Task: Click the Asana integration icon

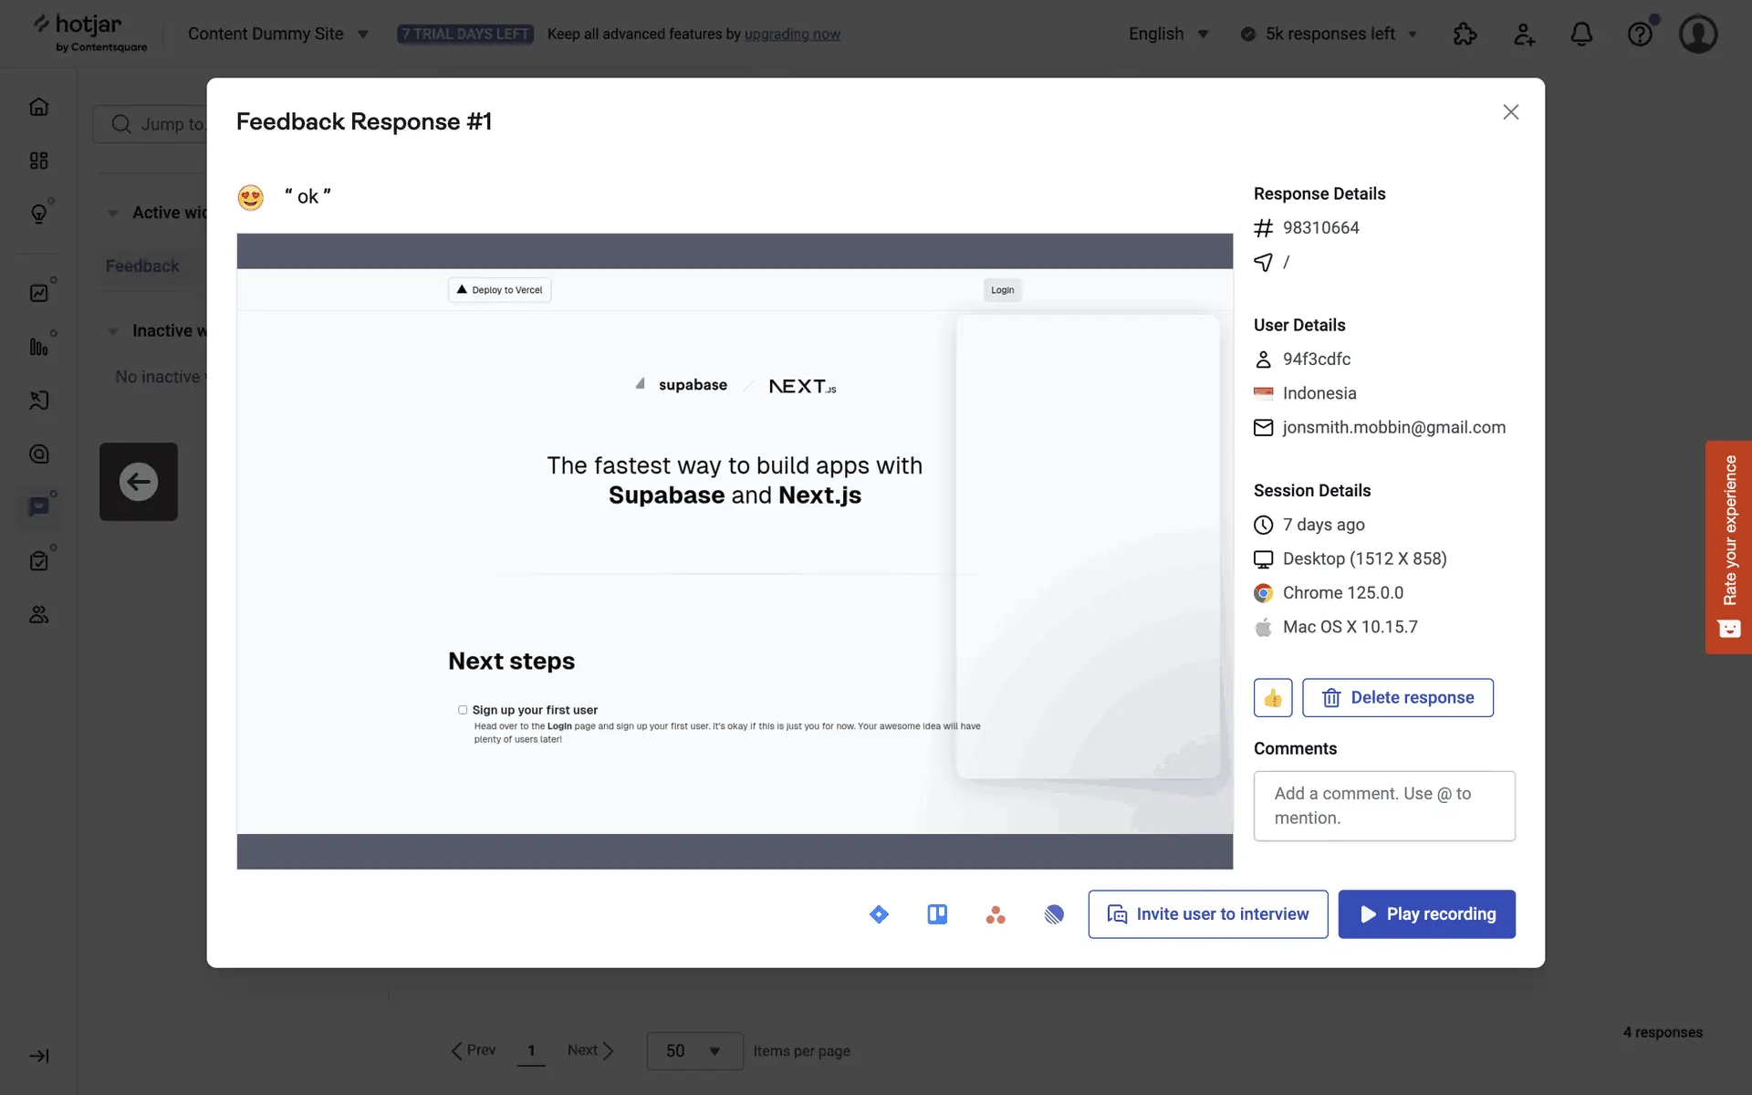Action: (x=996, y=914)
